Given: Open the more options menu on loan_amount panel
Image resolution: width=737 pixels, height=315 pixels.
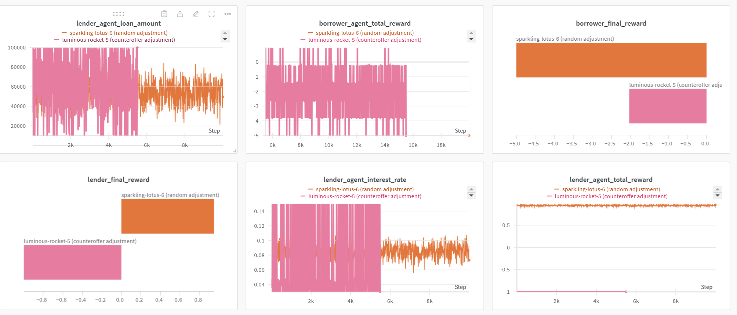Looking at the screenshot, I should pos(228,14).
